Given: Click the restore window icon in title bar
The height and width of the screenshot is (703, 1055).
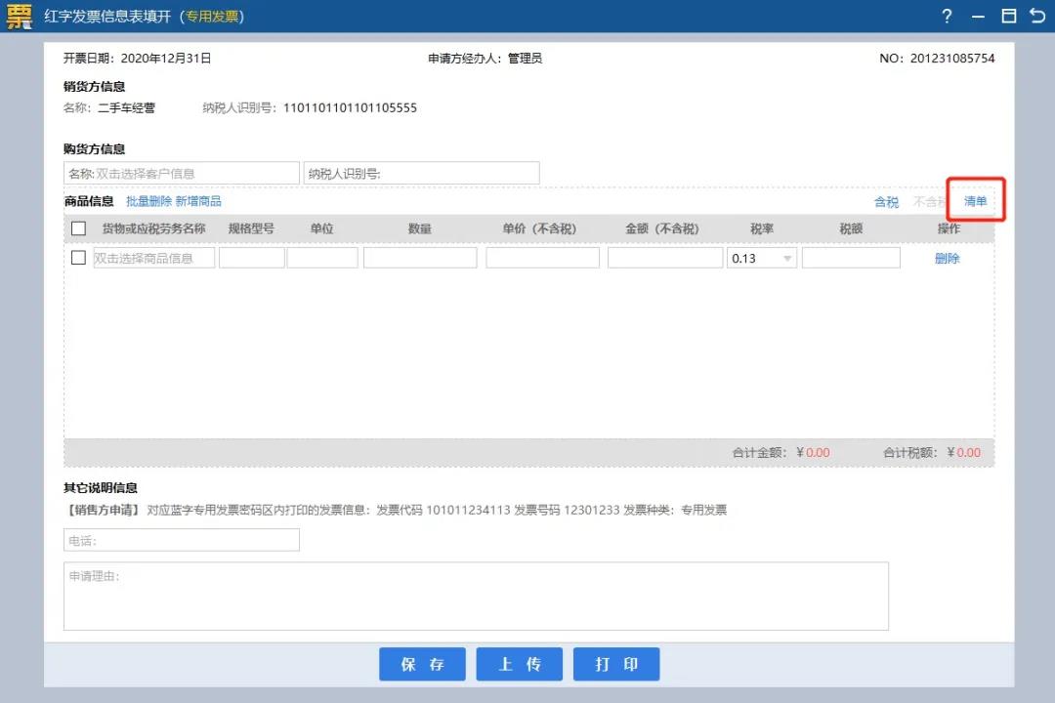Looking at the screenshot, I should (x=1010, y=17).
